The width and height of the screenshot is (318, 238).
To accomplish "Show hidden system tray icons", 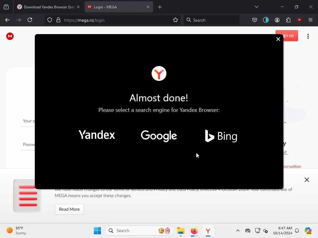I will point(238,231).
